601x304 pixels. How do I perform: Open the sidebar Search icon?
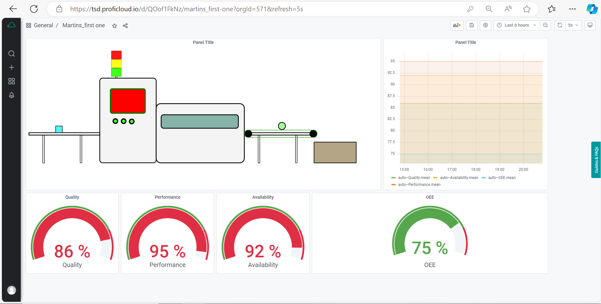coord(12,54)
